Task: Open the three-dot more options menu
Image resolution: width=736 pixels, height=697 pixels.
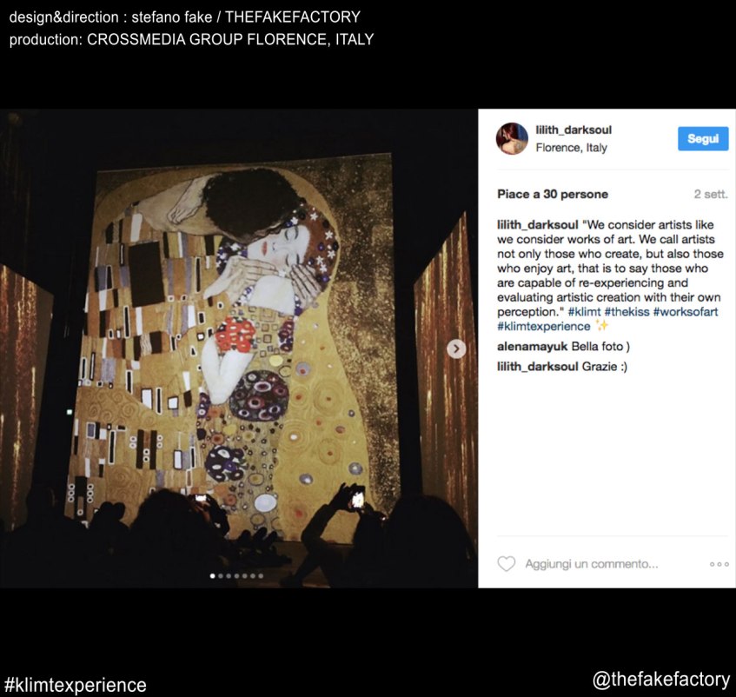Action: [x=719, y=564]
